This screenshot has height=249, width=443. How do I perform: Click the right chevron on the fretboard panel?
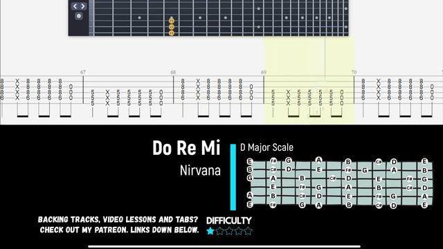[83, 6]
